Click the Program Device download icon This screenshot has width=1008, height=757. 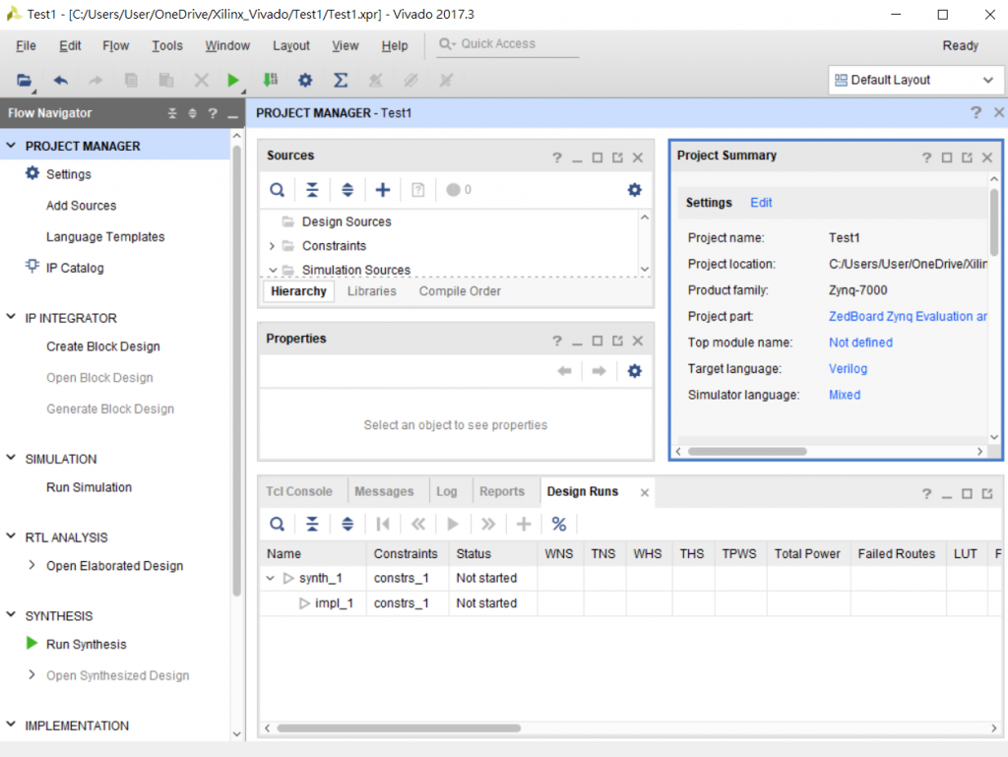tap(270, 80)
